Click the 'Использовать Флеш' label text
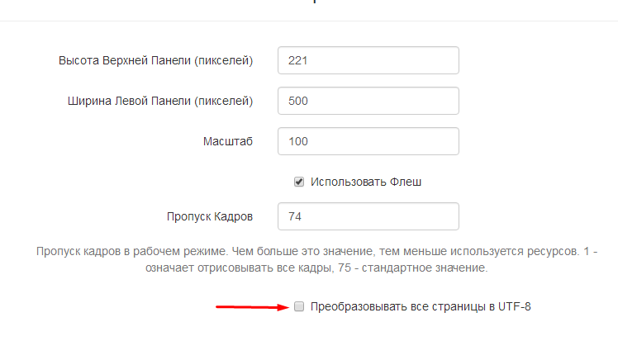 [365, 182]
